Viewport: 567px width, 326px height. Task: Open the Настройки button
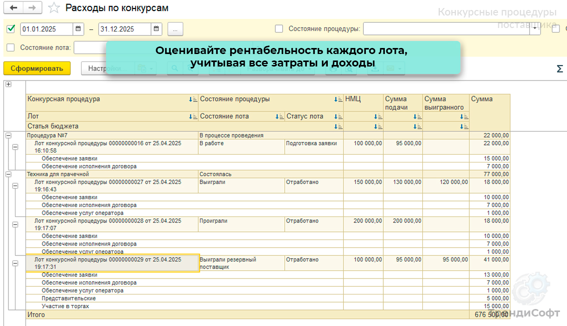pos(107,68)
